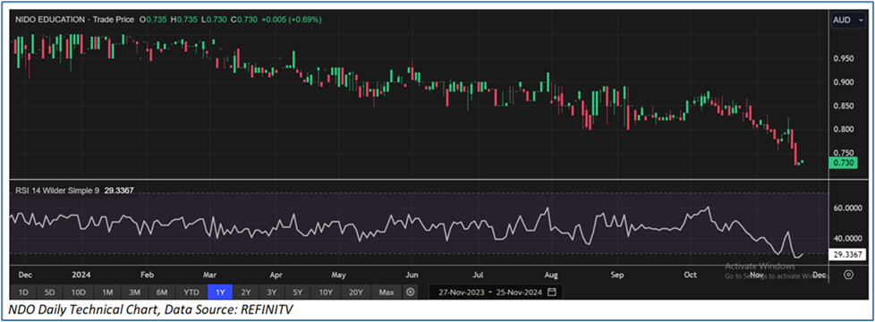Screen dimensions: 875x322
Task: Click the RSI 14 Wilder Simple 9 label
Action: [x=56, y=191]
